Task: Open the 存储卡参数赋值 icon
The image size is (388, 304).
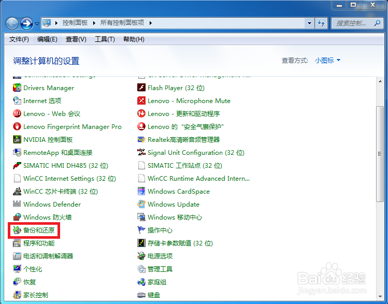Action: pyautogui.click(x=141, y=243)
